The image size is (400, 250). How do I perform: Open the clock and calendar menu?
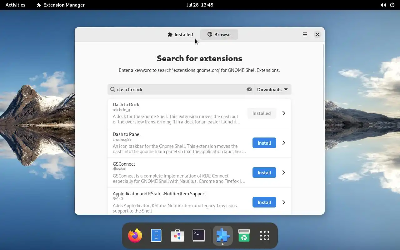point(200,5)
